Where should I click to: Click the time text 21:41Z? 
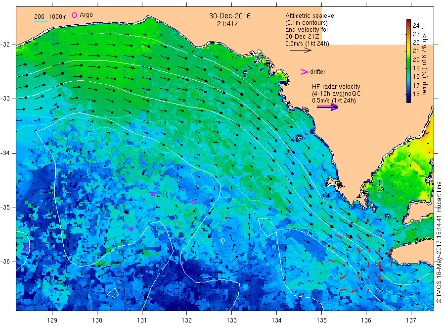[x=227, y=24]
